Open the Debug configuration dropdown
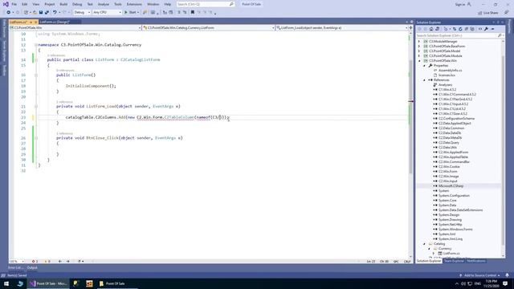 tap(82, 13)
